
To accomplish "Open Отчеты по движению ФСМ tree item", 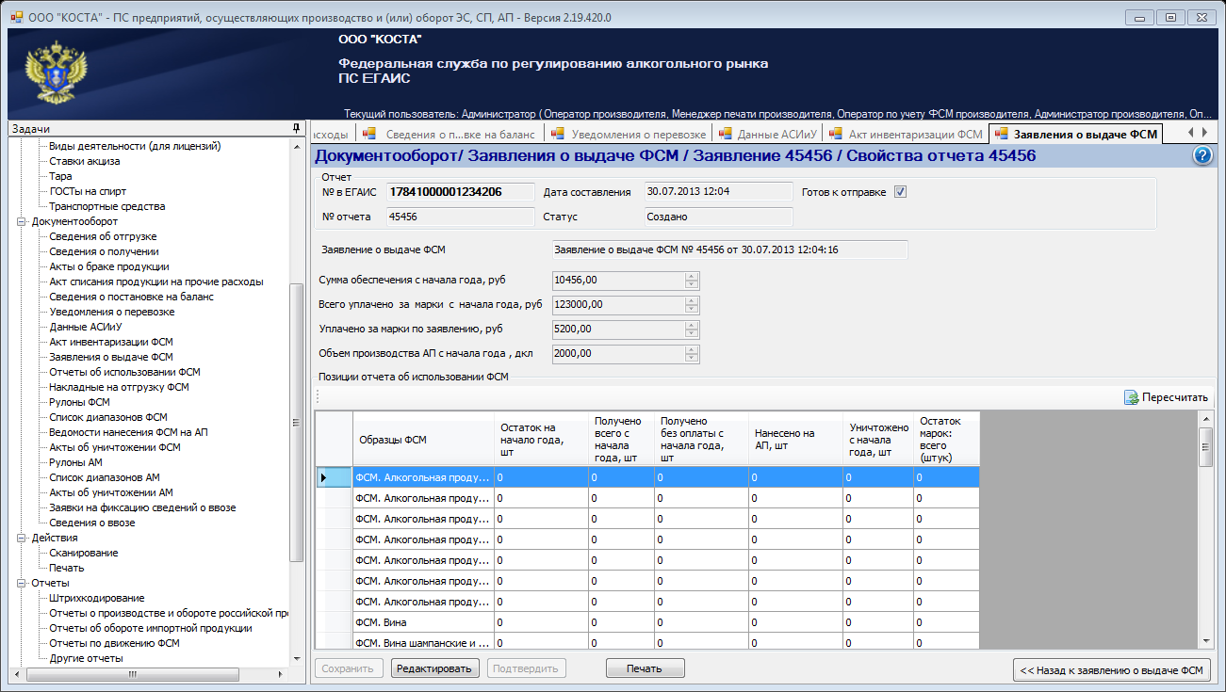I will (x=114, y=643).
